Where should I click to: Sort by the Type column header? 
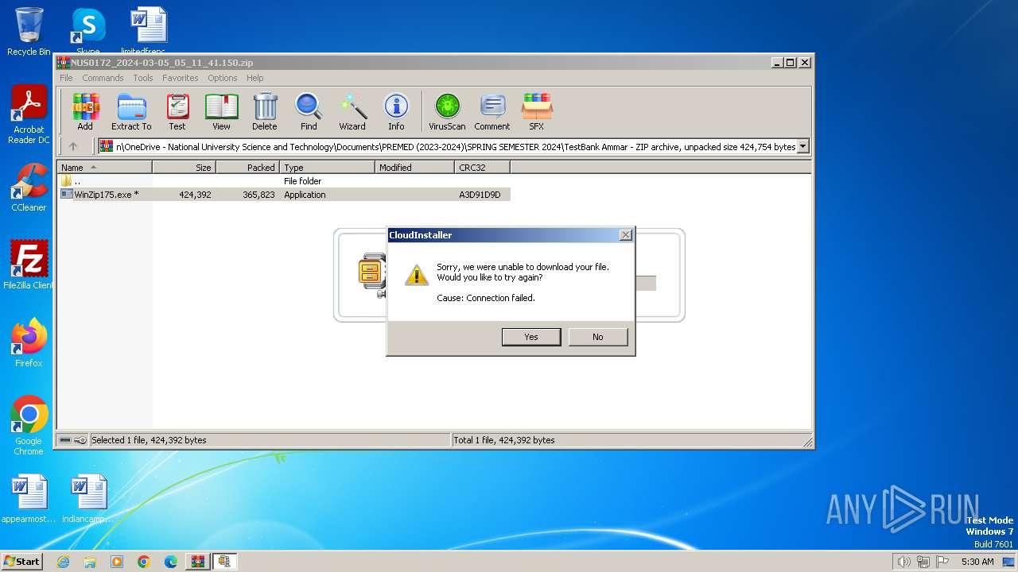coord(327,168)
